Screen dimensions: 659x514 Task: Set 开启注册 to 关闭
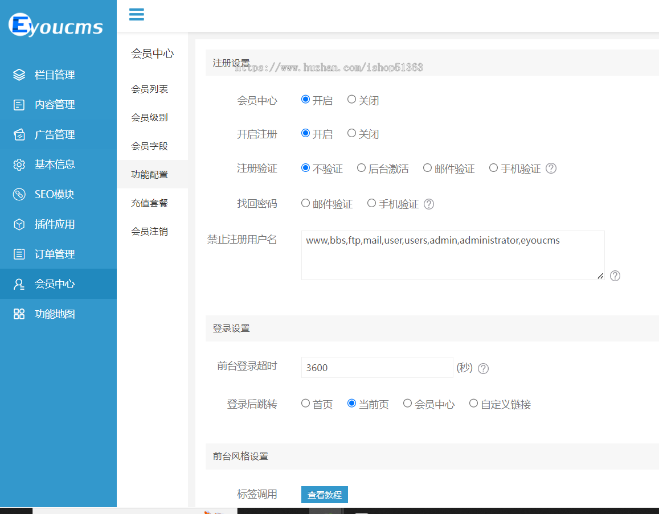(x=352, y=133)
